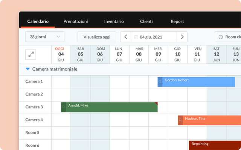Open the Report tab
The width and height of the screenshot is (241, 150).
pos(177,21)
